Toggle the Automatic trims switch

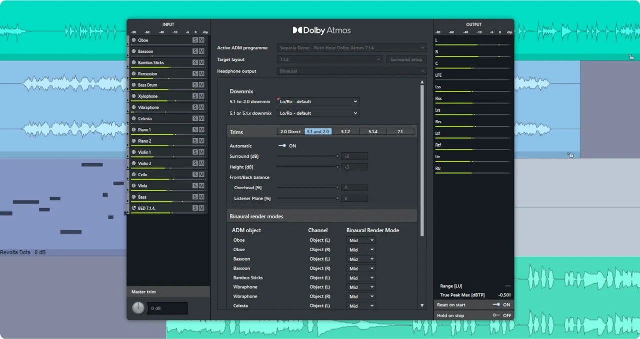click(282, 146)
